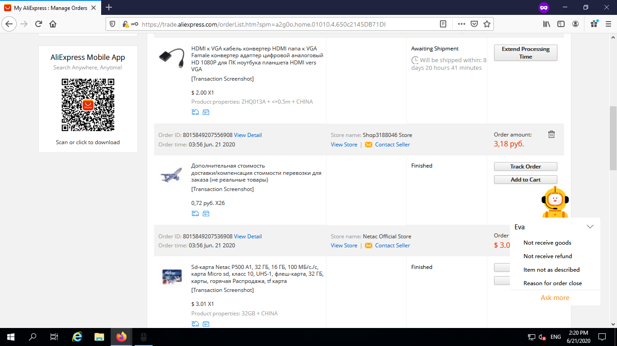Open View Detail for order 8015849207536908
The width and height of the screenshot is (617, 346).
click(x=248, y=237)
